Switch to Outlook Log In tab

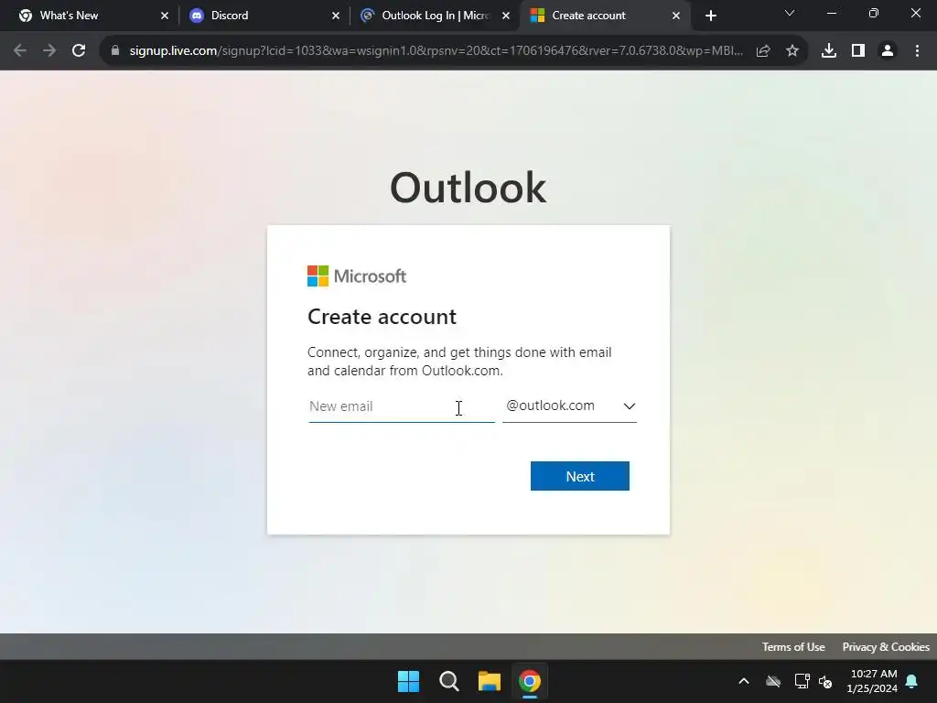point(434,16)
